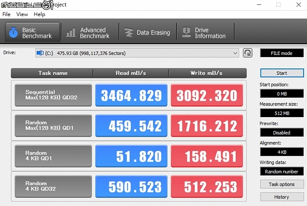This screenshot has width=307, height=206.
Task: Click the drive icon beside (C:) label
Action: pos(40,53)
